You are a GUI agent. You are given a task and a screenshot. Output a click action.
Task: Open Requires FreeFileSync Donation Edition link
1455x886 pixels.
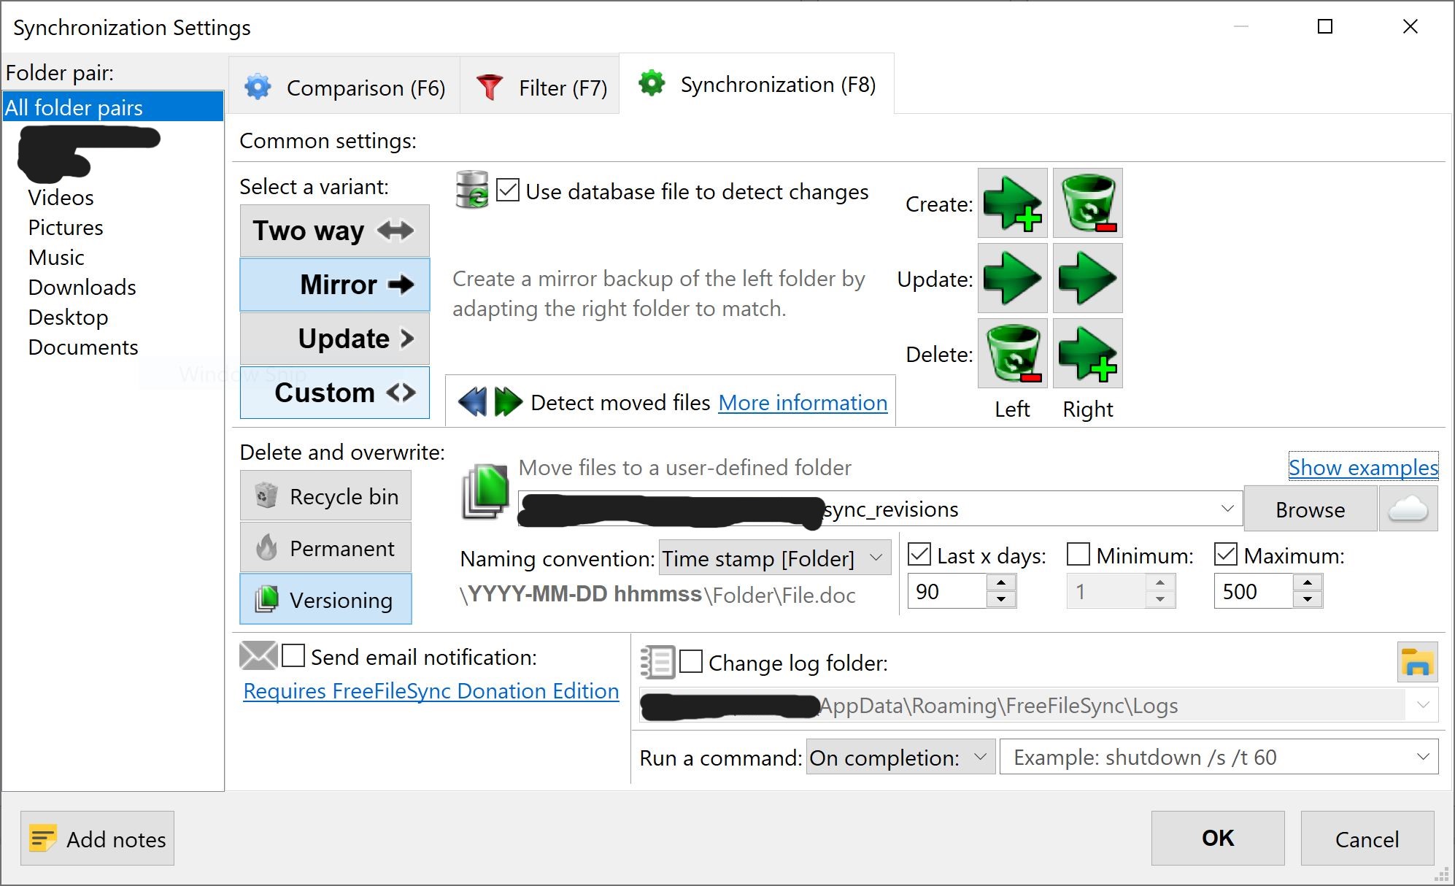coord(431,690)
